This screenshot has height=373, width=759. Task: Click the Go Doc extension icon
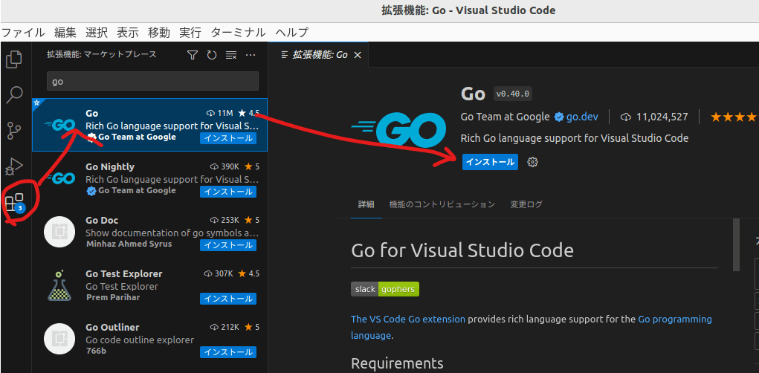click(x=59, y=233)
